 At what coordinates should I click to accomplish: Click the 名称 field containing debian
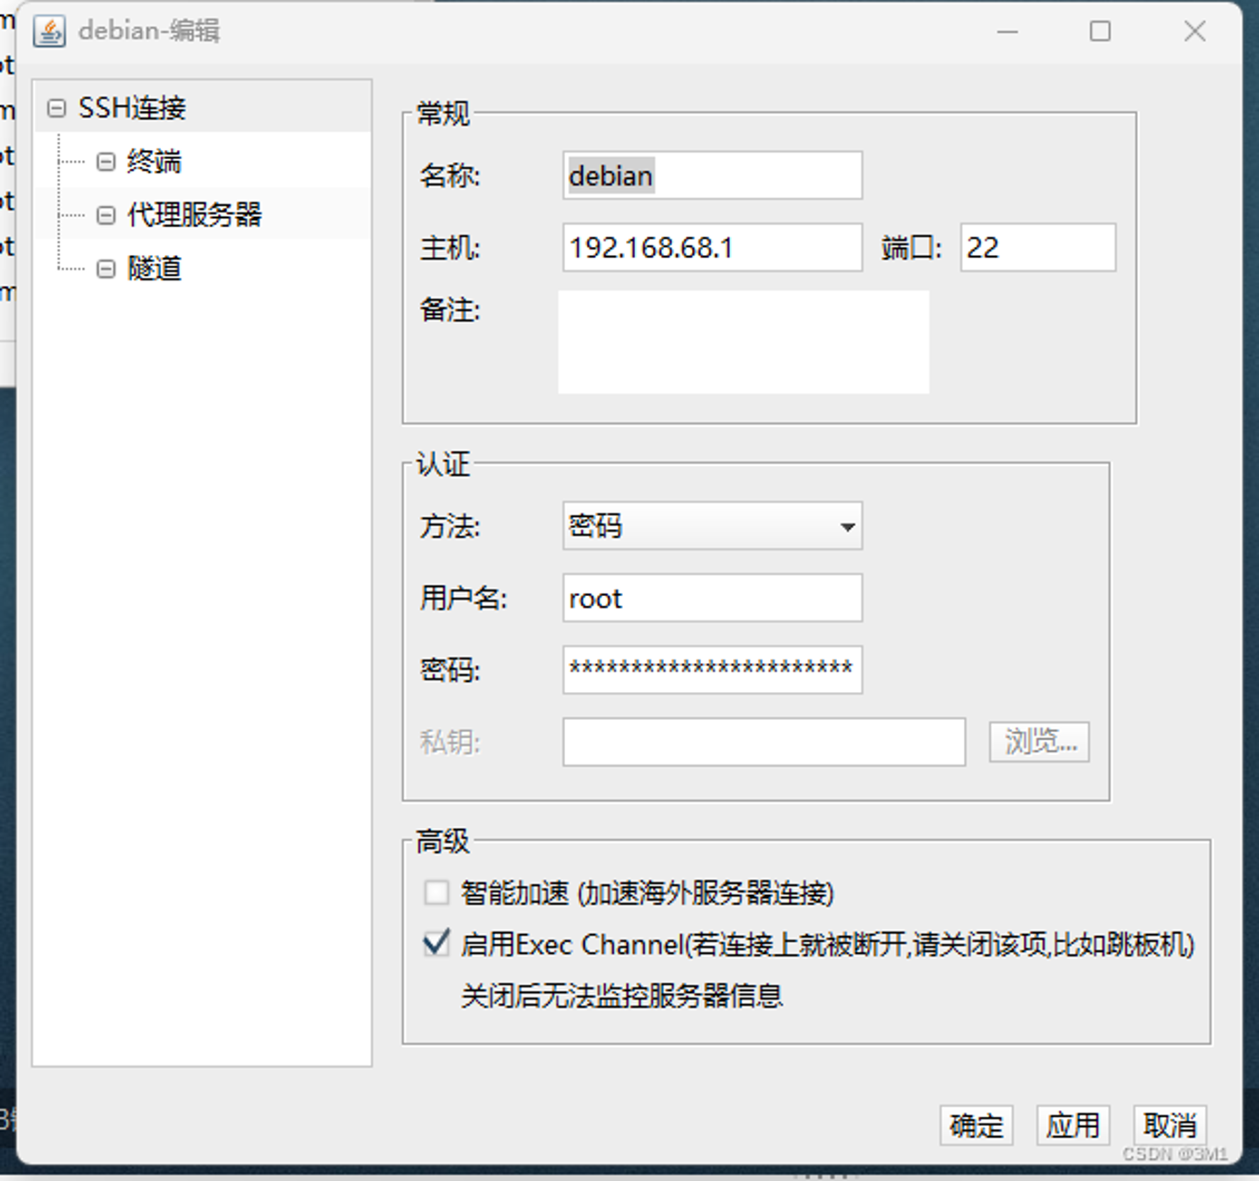(713, 176)
